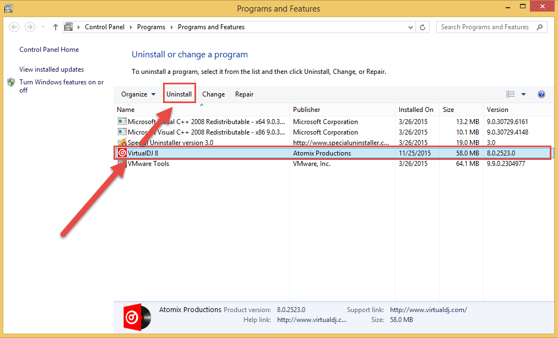Minimize the Programs and Features window

pos(508,7)
